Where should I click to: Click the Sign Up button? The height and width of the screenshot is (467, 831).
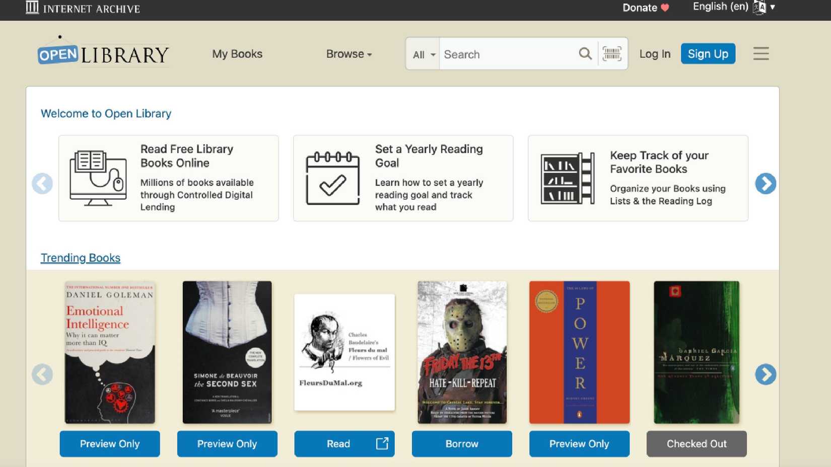(708, 53)
